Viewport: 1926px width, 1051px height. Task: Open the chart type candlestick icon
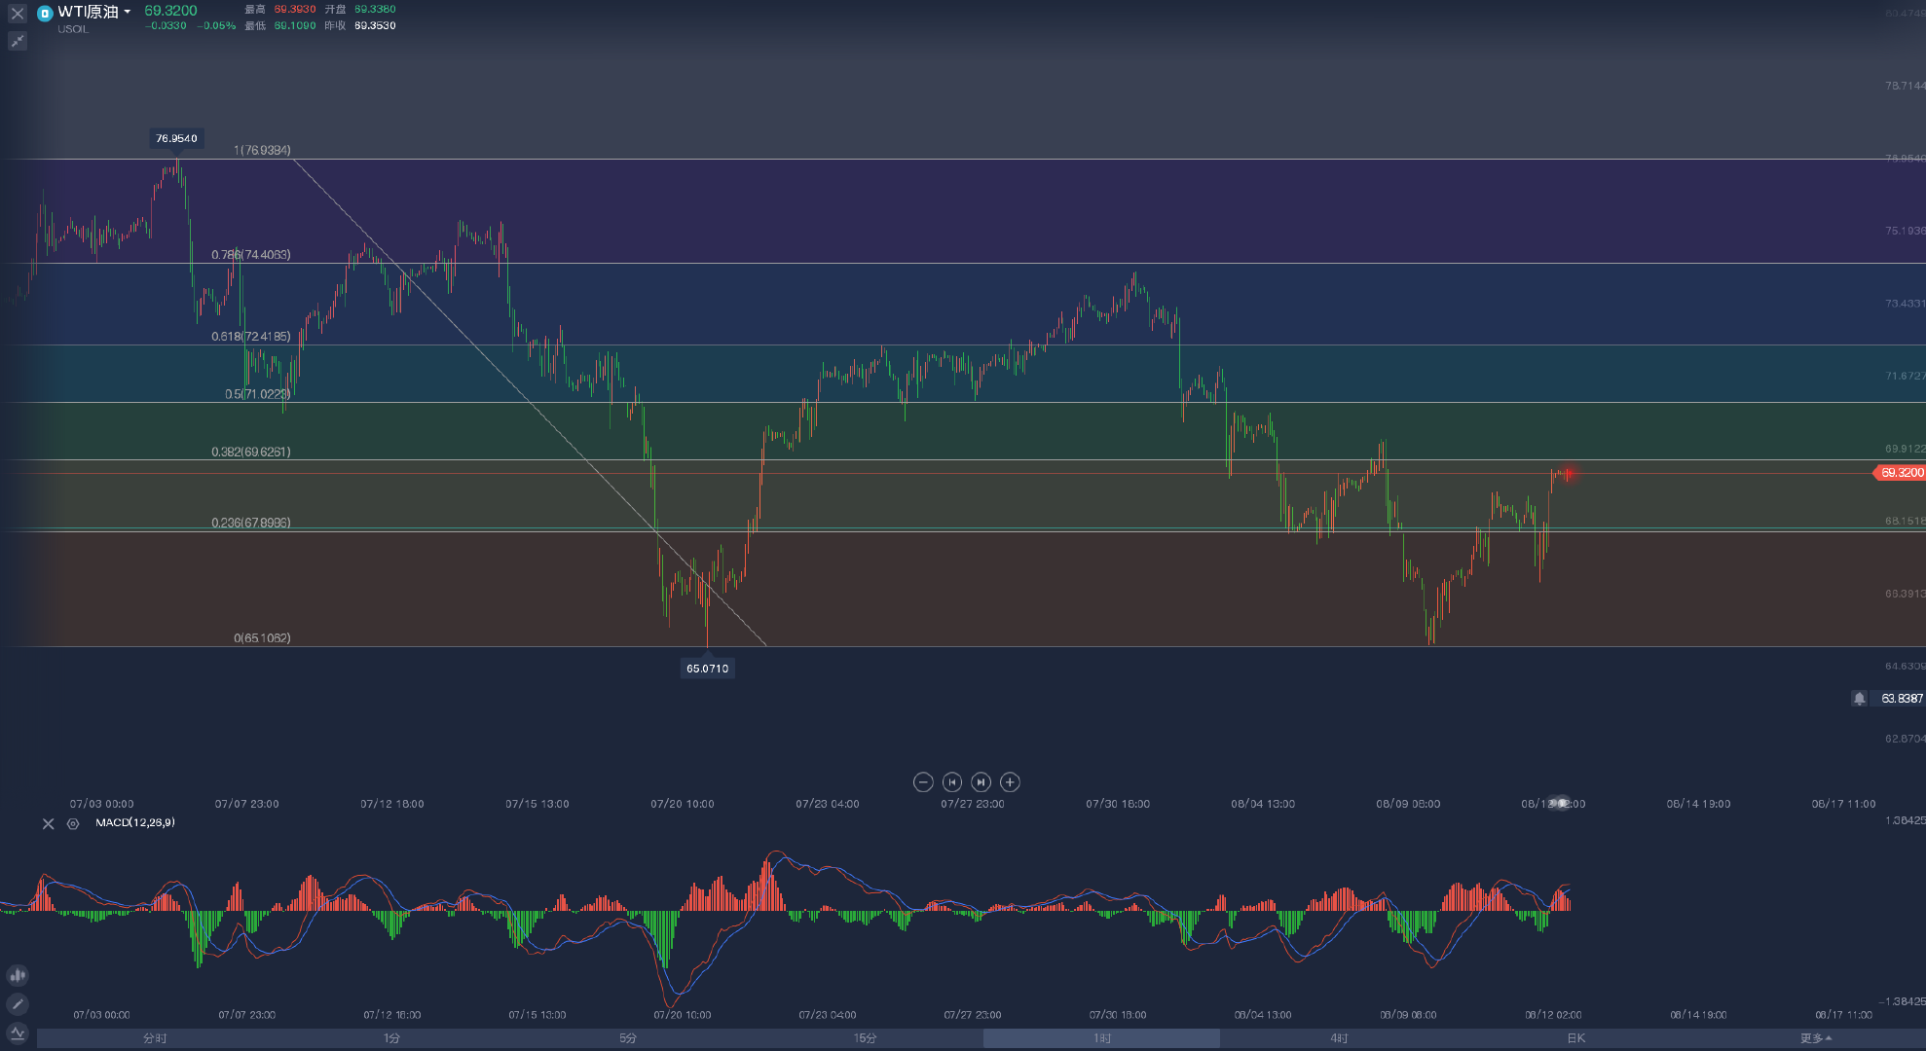[x=18, y=975]
